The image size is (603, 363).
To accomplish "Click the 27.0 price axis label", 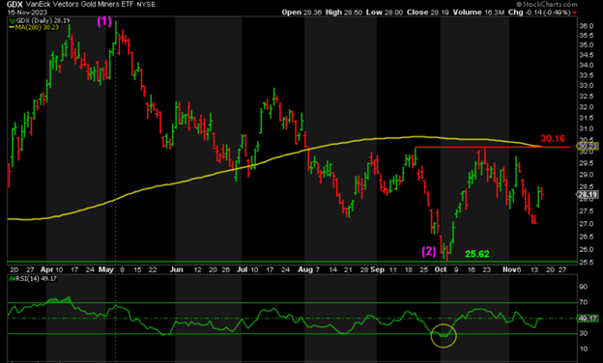I will [586, 224].
